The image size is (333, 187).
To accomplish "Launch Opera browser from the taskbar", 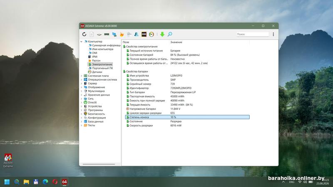I will (55, 182).
